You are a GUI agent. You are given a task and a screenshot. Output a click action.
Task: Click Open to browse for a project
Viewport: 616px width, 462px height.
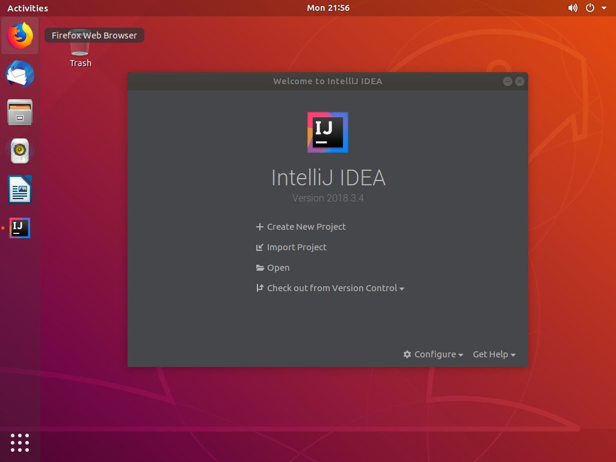tap(278, 268)
